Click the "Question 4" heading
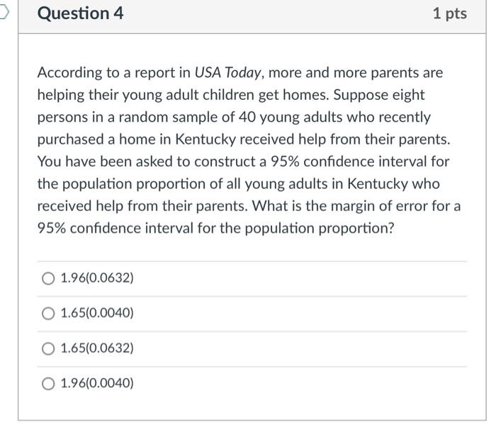 [80, 13]
